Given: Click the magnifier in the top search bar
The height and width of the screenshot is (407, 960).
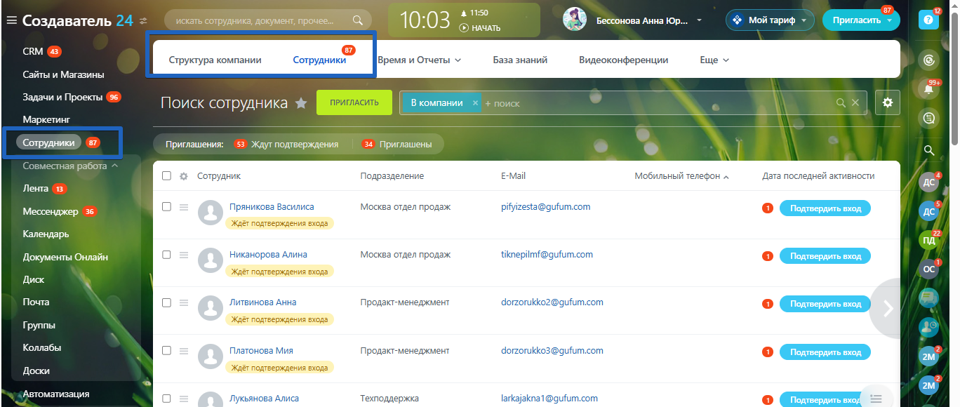Looking at the screenshot, I should 358,20.
